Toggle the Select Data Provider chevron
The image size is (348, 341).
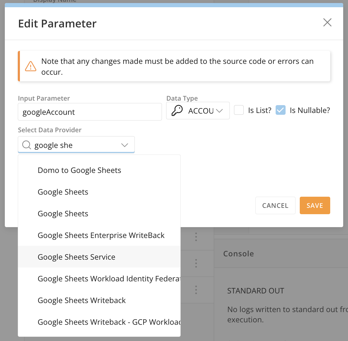[125, 145]
